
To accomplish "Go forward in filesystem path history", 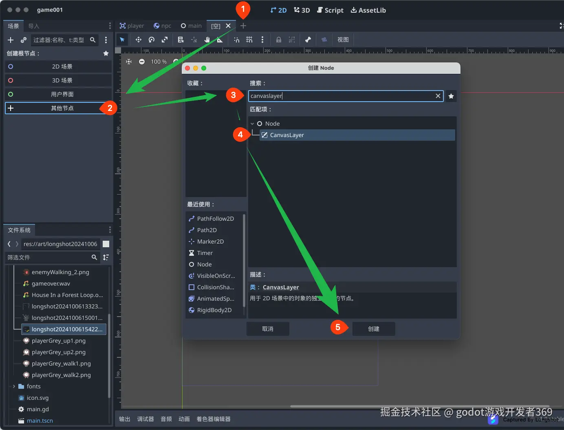I will coord(17,244).
